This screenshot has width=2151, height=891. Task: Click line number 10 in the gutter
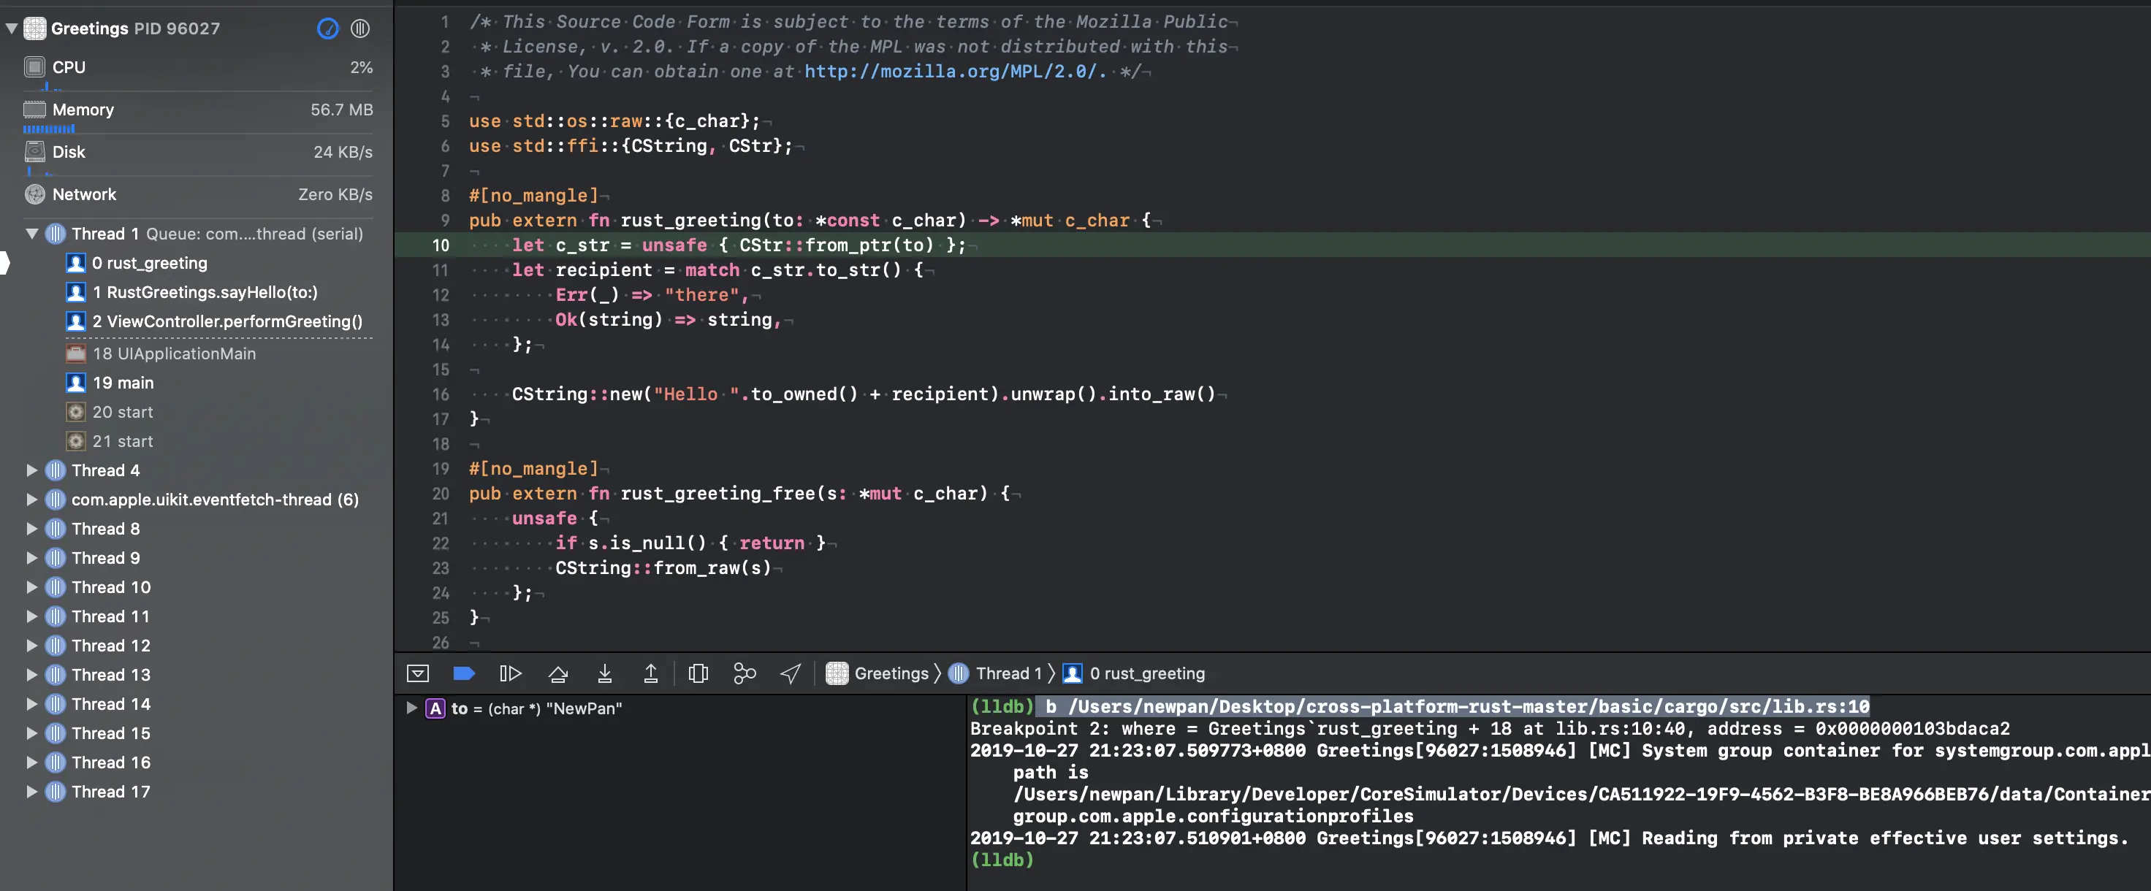tap(440, 245)
